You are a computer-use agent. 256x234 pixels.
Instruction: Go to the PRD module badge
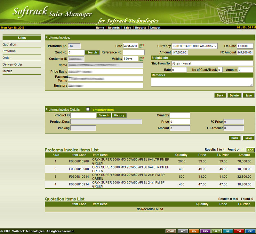(205, 231)
